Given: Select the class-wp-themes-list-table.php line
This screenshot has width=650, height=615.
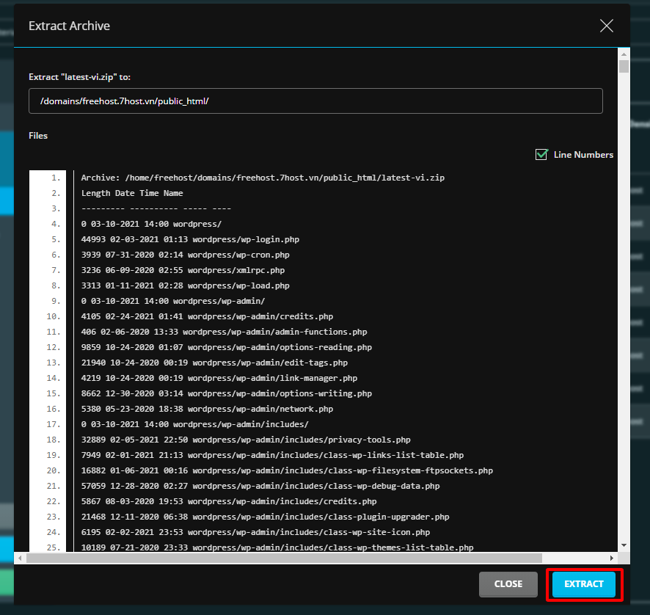Looking at the screenshot, I should pos(277,547).
